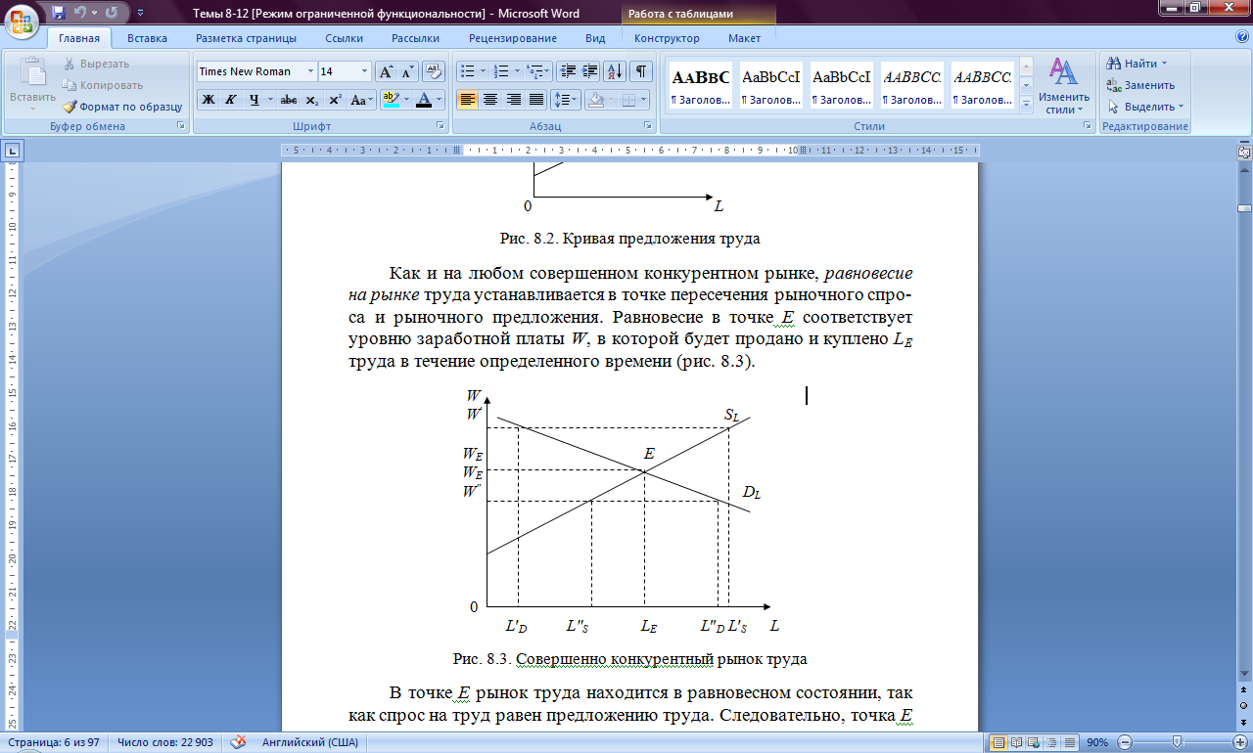The image size is (1253, 753).
Task: Align paragraph text to the right
Action: pos(513,100)
